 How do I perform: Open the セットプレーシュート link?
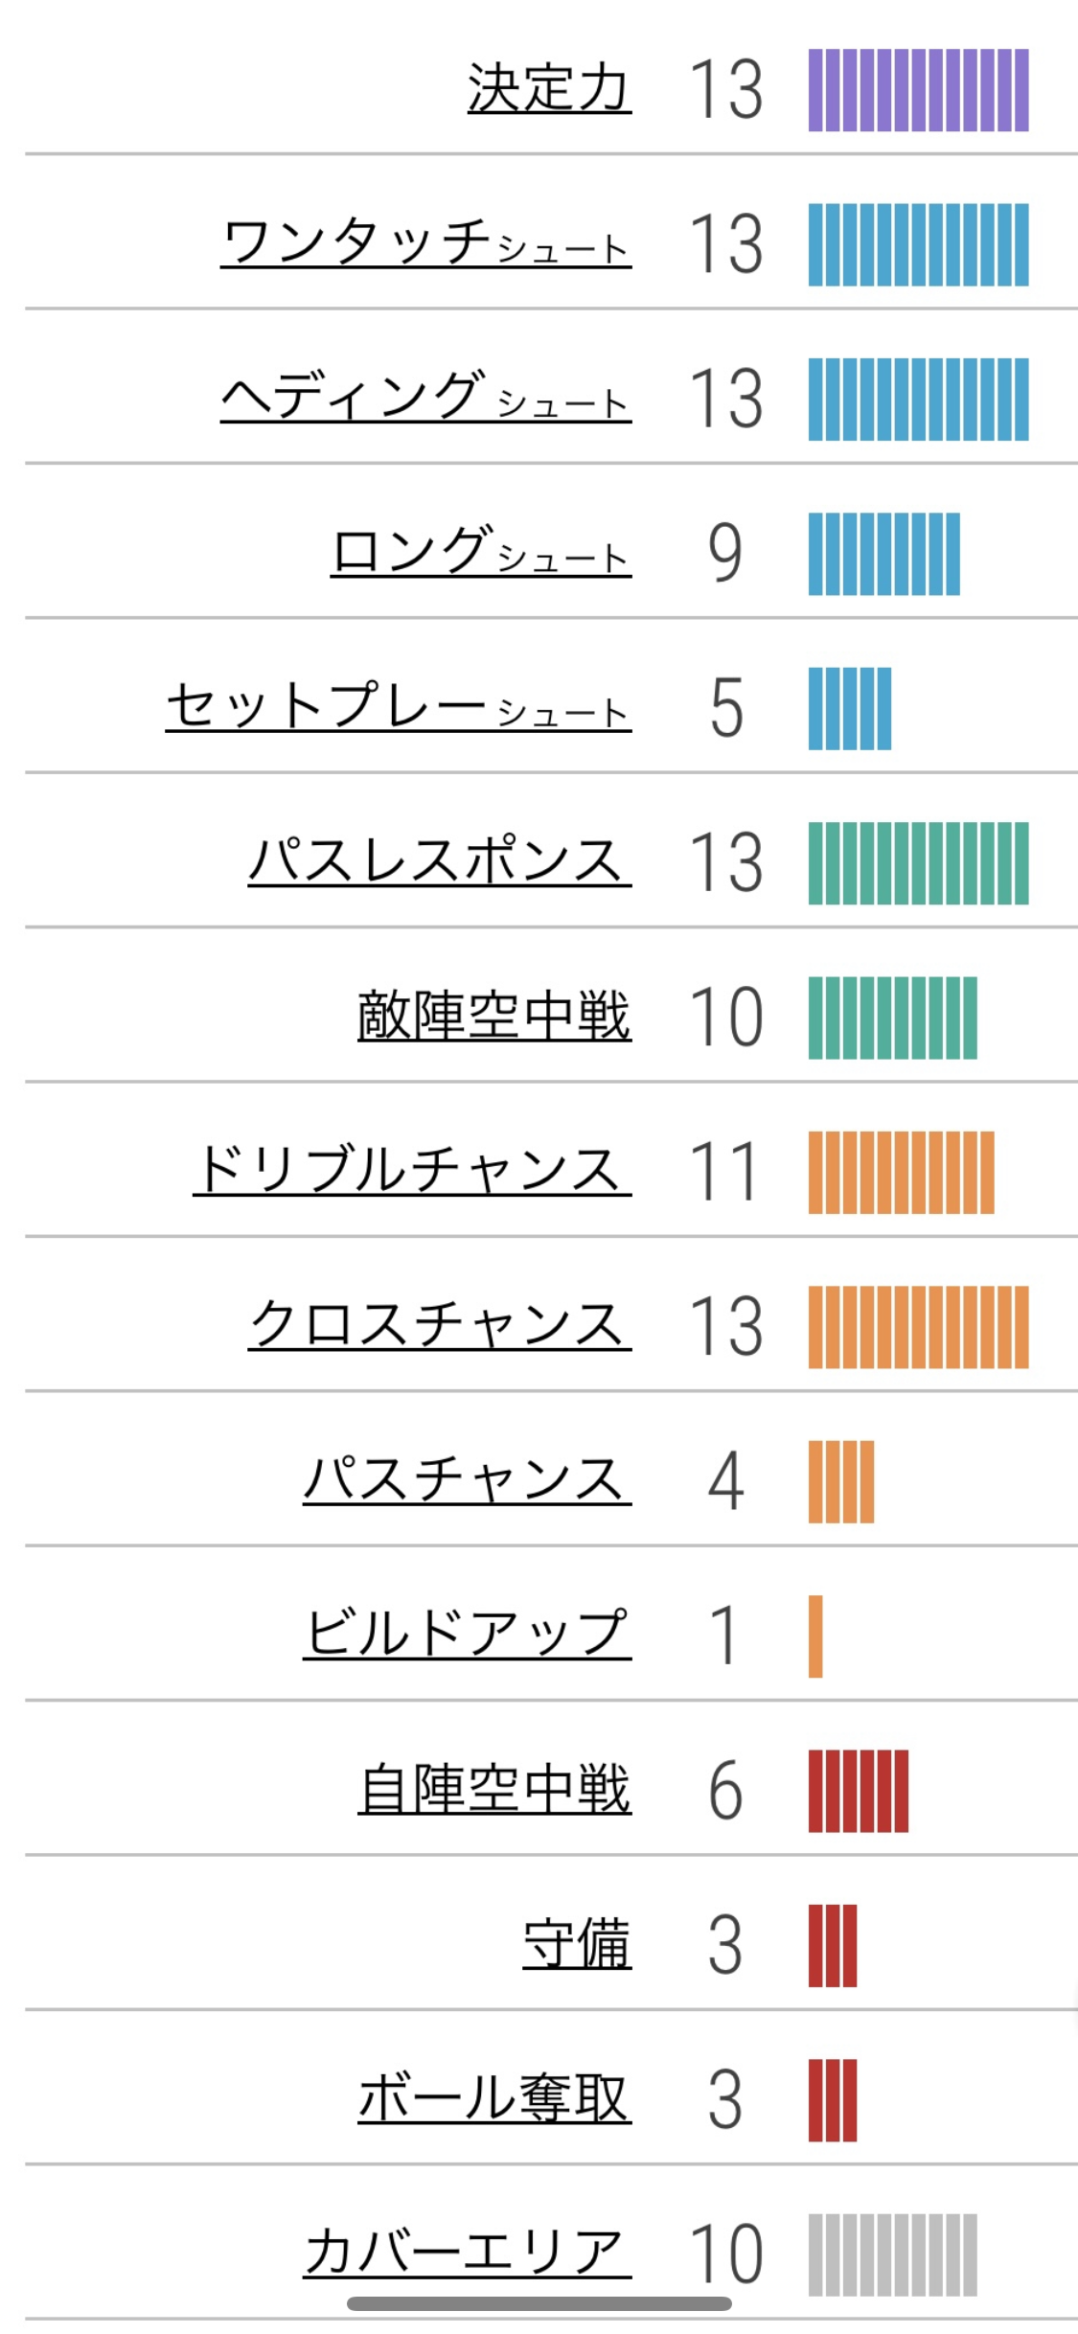pos(398,707)
